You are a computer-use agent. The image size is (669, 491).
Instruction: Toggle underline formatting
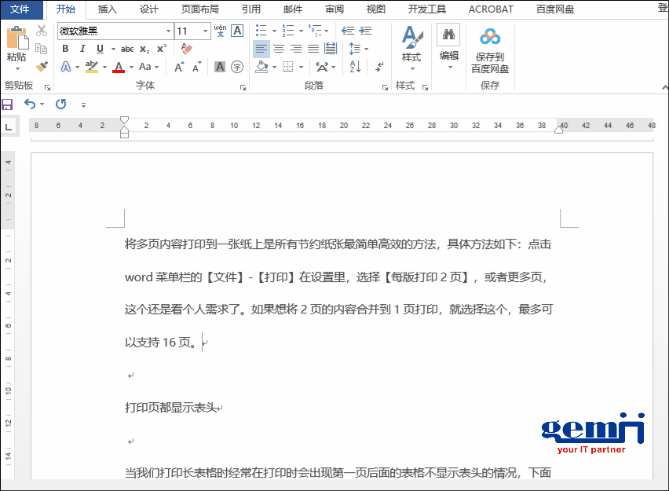pyautogui.click(x=100, y=48)
